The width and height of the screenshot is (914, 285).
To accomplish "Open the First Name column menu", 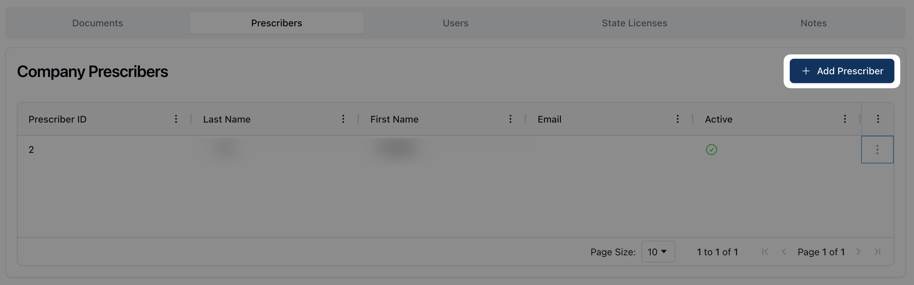I will click(510, 119).
